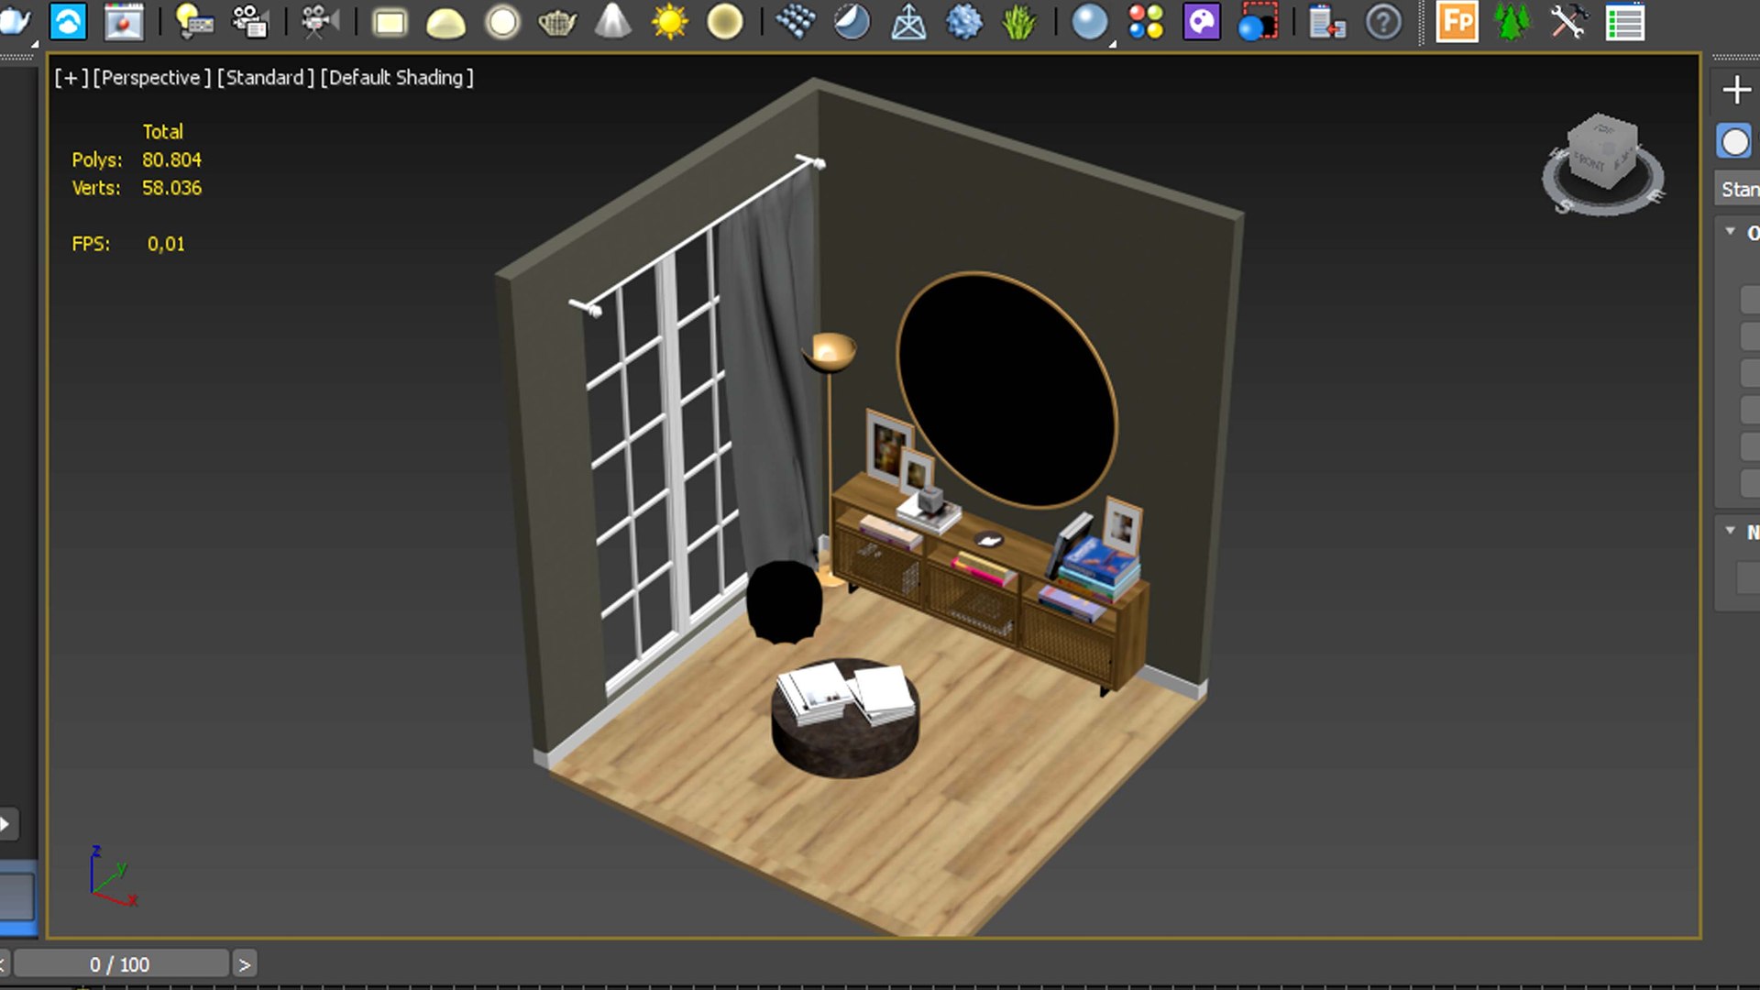The height and width of the screenshot is (990, 1760).
Task: Click the FPS value 0,01
Action: click(x=166, y=244)
